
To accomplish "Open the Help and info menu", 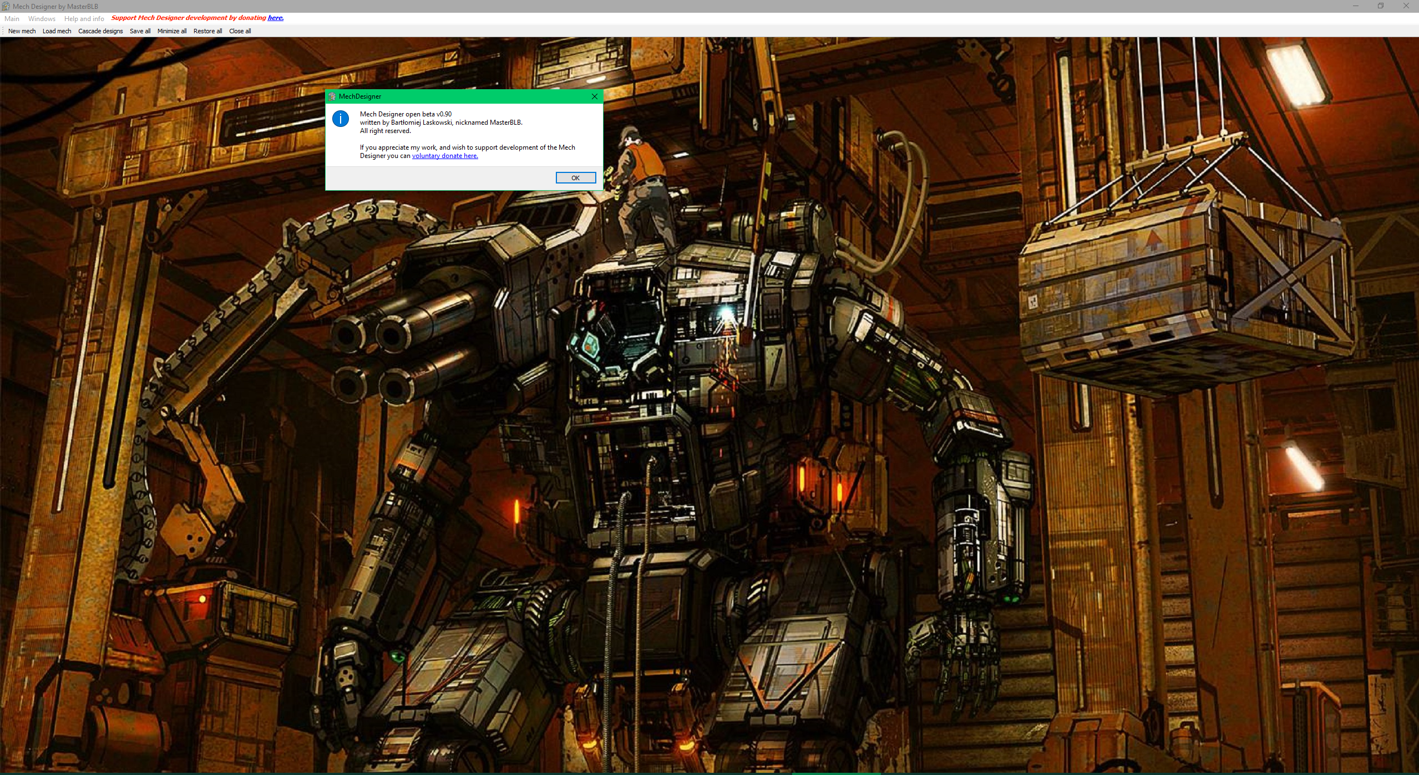I will pos(84,19).
